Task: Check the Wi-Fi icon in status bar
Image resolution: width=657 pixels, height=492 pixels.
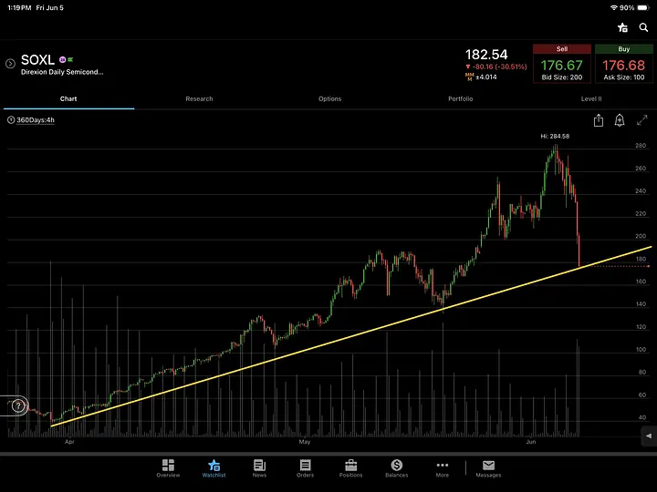Action: click(614, 7)
